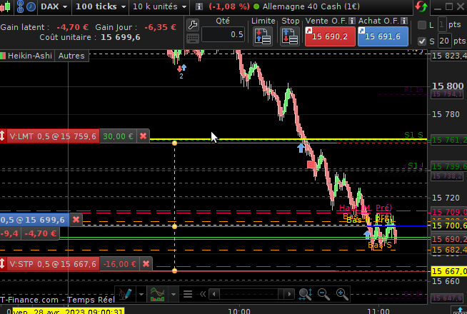Click the -16,00 € stop loss label

pyautogui.click(x=119, y=264)
